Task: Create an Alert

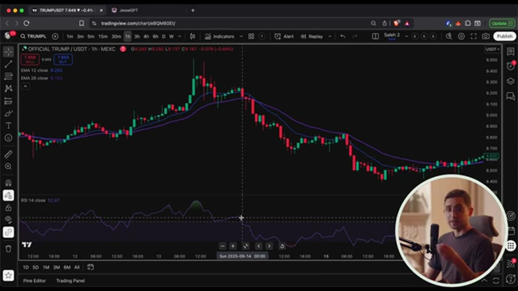Action: 284,36
